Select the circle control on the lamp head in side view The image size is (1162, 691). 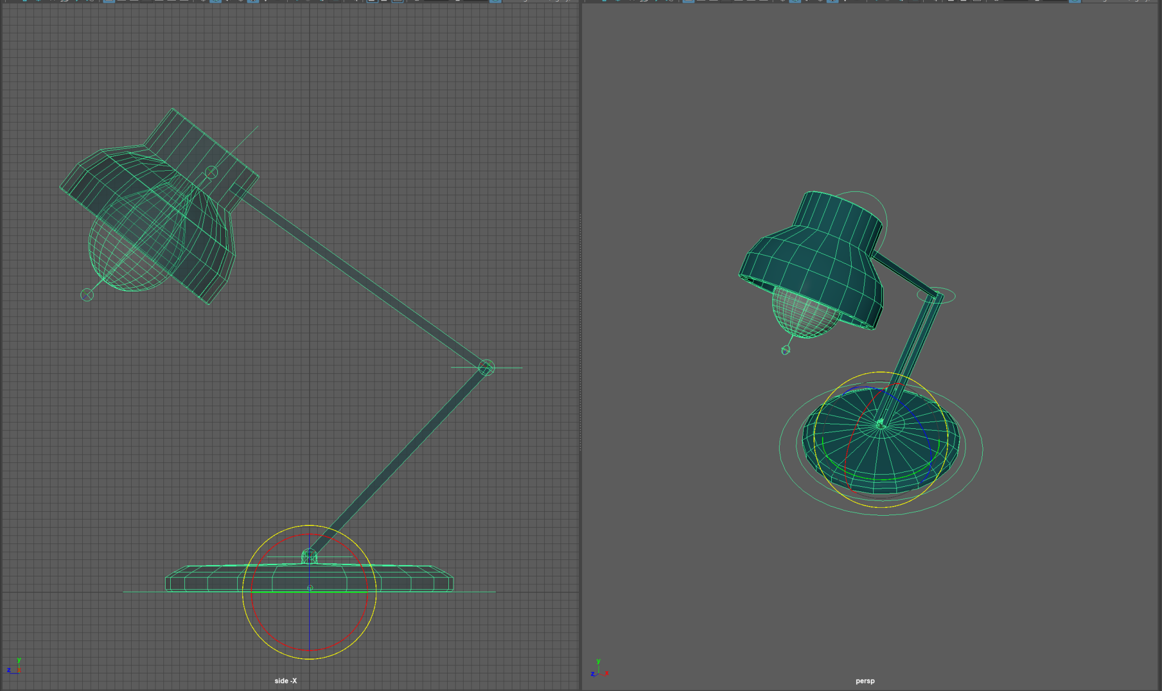pos(211,172)
